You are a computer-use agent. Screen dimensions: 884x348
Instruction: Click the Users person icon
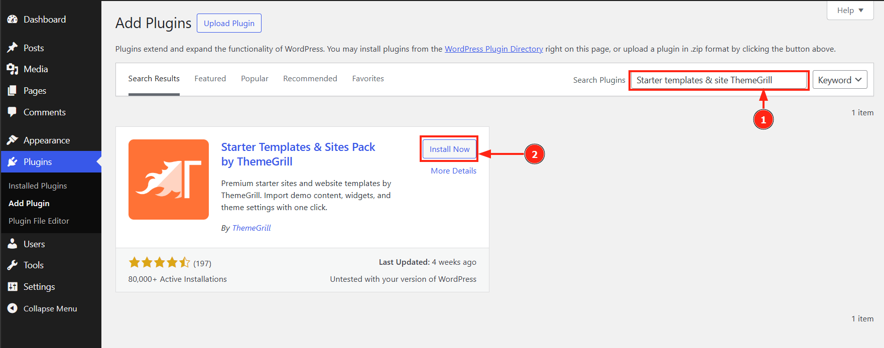[13, 244]
